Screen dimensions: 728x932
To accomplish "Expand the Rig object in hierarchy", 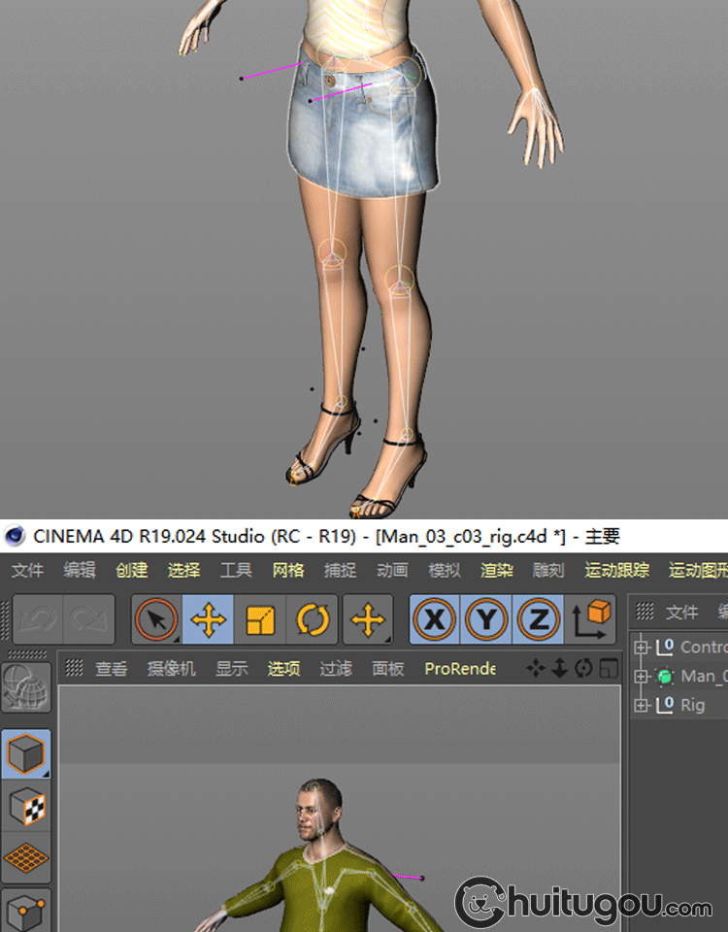I will click(x=640, y=705).
